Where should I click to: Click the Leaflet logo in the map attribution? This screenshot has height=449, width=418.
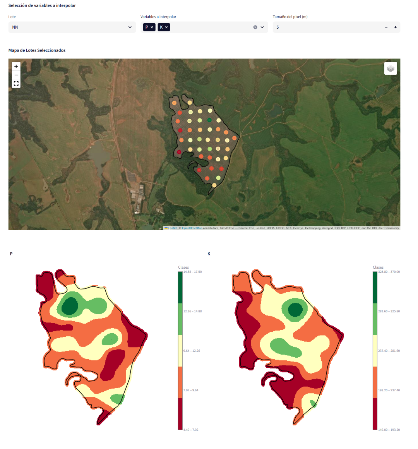tap(166, 228)
